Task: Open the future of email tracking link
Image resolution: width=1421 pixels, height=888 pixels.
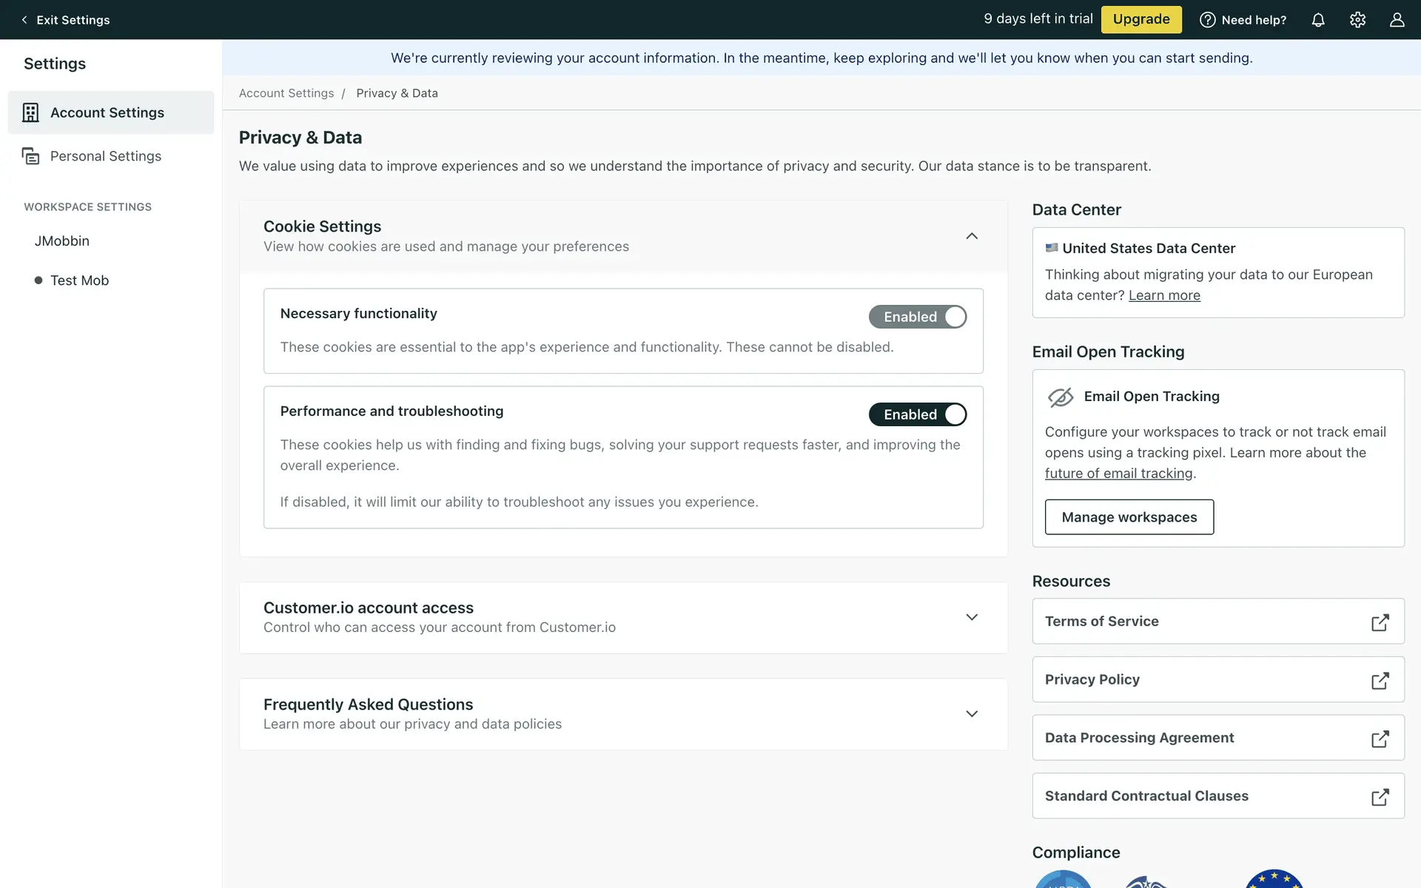Action: pyautogui.click(x=1118, y=474)
